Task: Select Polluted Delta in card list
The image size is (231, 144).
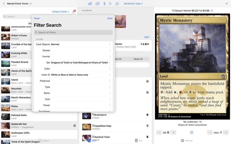Action: tap(39, 117)
